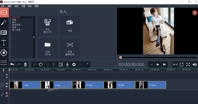Select 我的文件 in media list

(16, 17)
